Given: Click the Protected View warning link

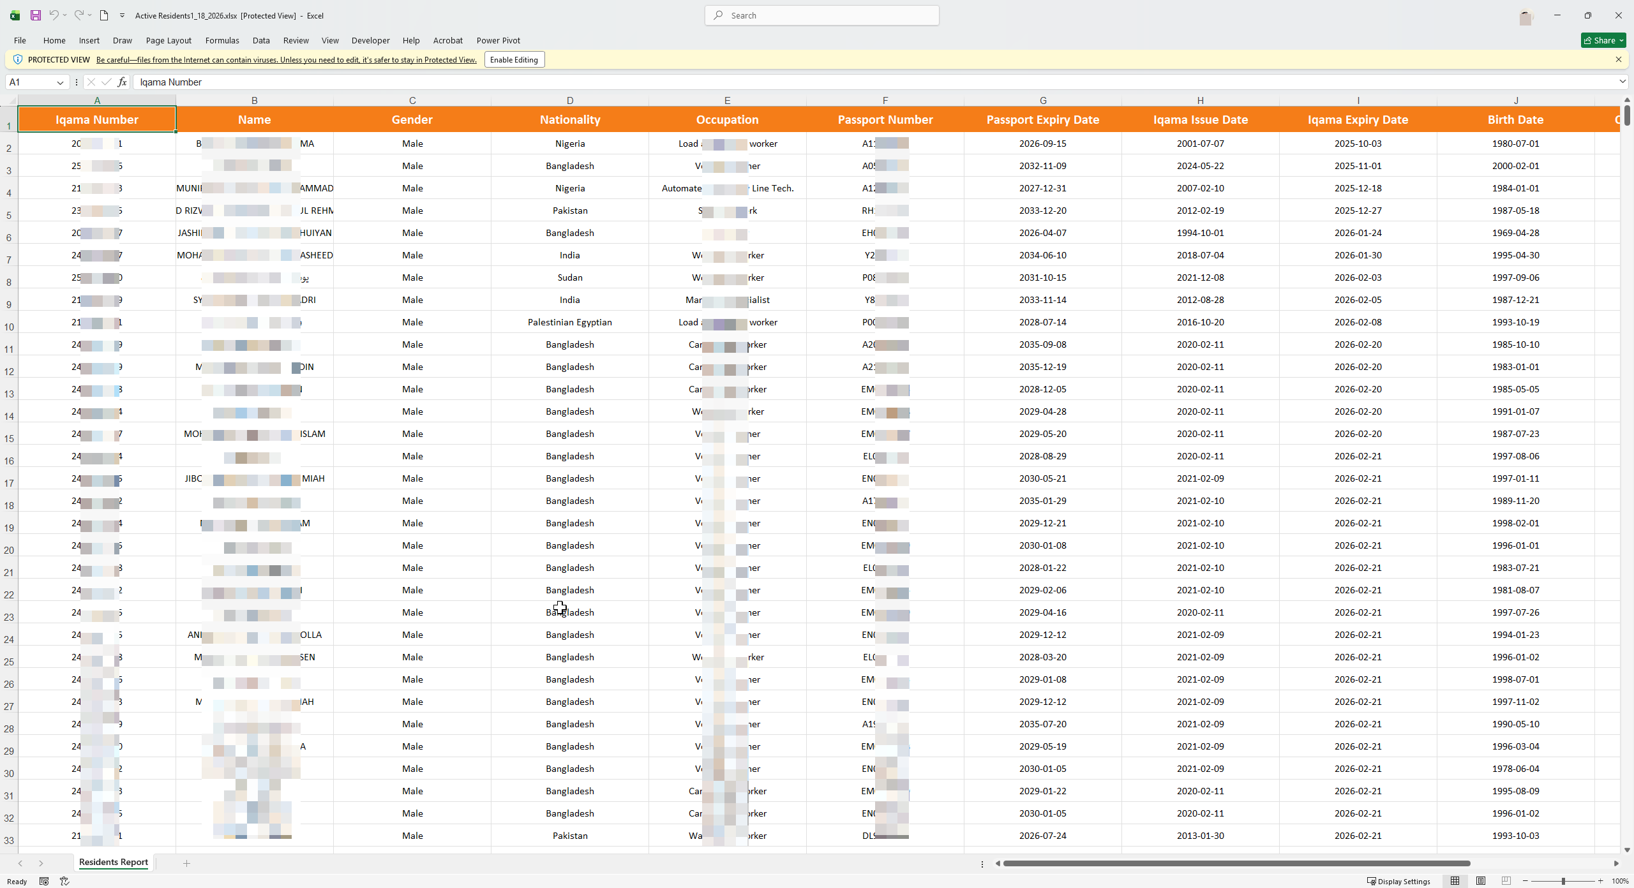Looking at the screenshot, I should (287, 60).
